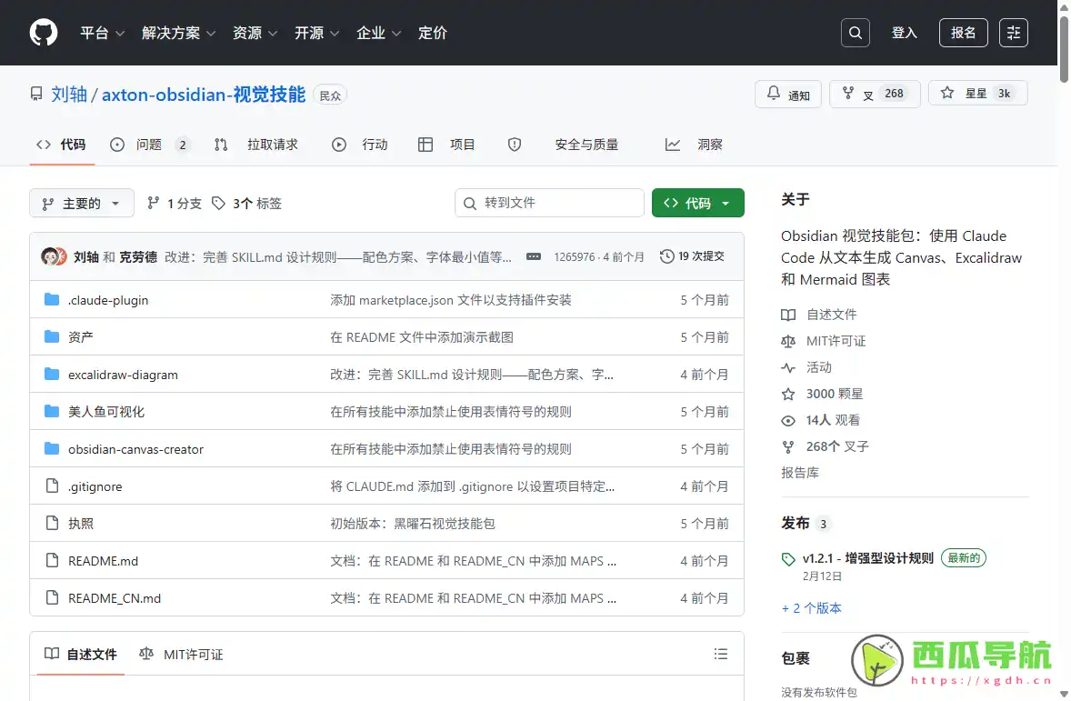Open the 定价 page

pos(433,33)
